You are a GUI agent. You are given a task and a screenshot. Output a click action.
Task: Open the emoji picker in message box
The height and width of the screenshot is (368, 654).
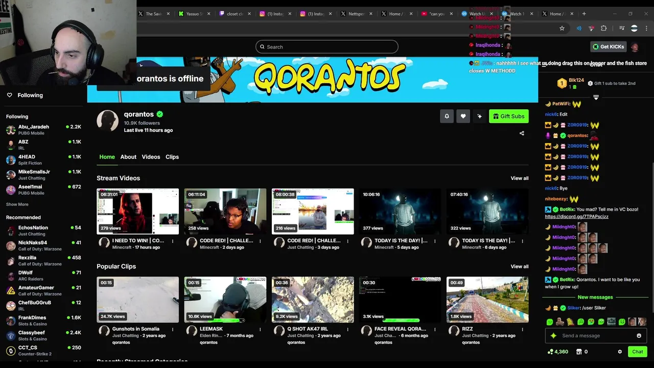click(639, 336)
